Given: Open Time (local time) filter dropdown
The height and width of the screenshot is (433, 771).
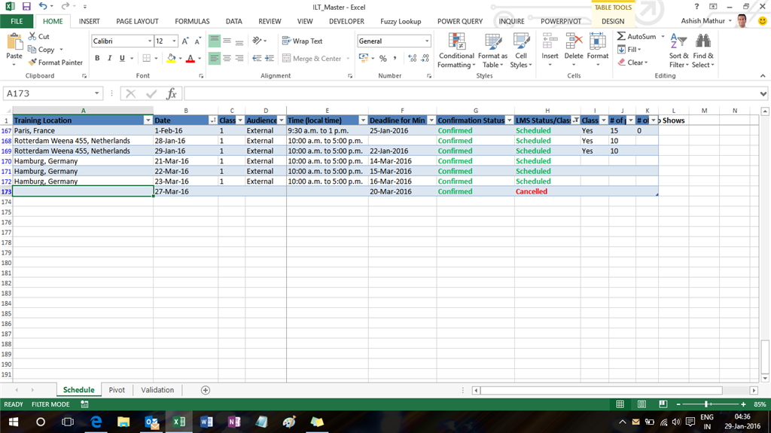Looking at the screenshot, I should (x=363, y=120).
